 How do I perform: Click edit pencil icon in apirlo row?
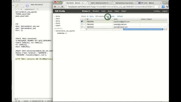click(84, 27)
